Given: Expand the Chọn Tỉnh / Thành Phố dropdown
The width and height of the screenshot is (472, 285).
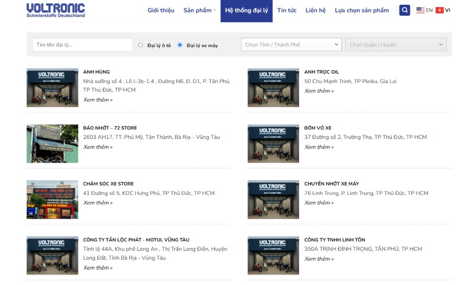Looking at the screenshot, I should 291,45.
